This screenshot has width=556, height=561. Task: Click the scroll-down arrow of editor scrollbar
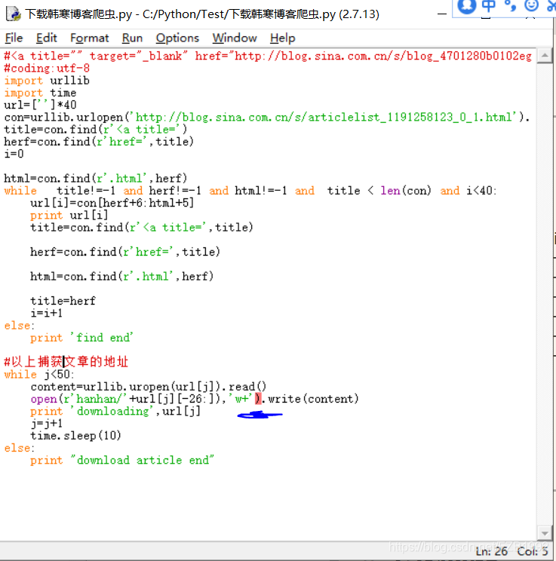tap(545, 533)
